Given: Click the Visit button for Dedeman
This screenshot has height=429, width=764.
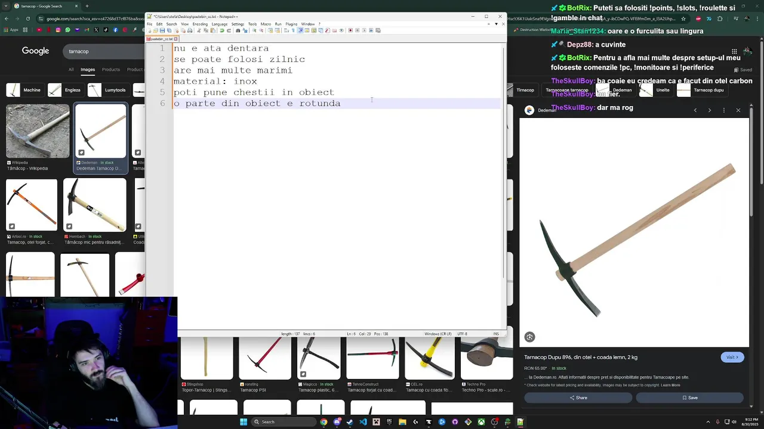Looking at the screenshot, I should click(x=732, y=357).
